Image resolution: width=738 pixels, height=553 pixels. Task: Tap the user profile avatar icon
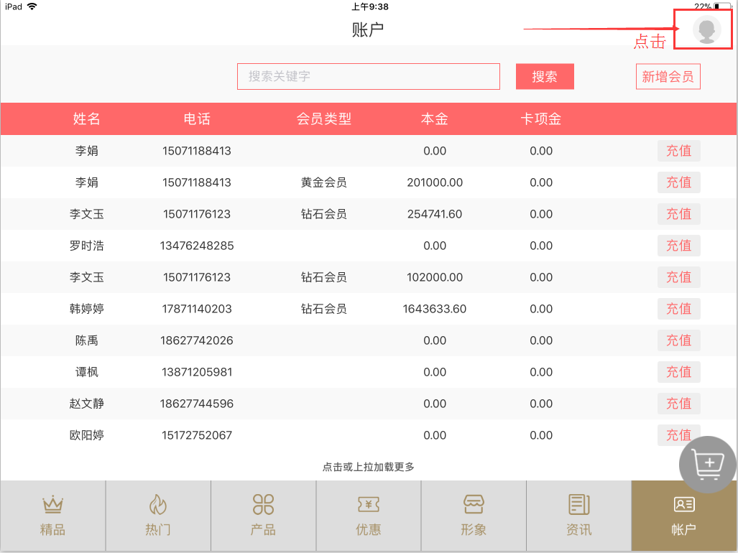[x=706, y=30]
